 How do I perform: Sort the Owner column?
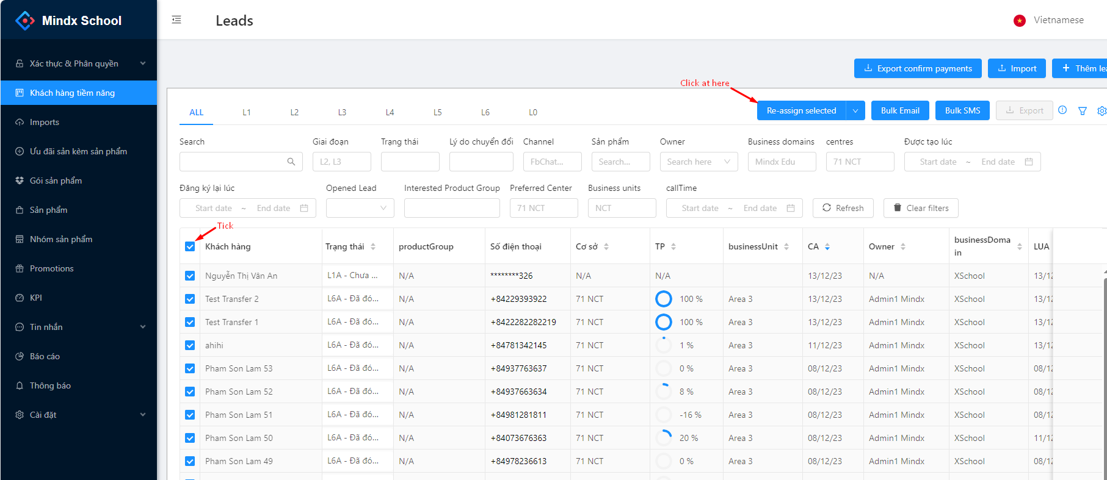point(903,246)
